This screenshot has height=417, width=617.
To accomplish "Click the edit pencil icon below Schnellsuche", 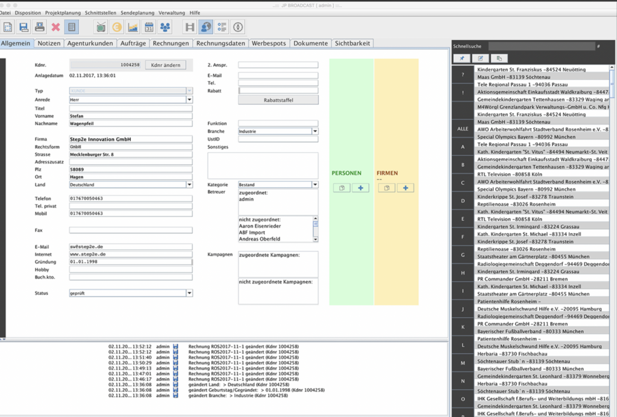I will click(x=480, y=58).
